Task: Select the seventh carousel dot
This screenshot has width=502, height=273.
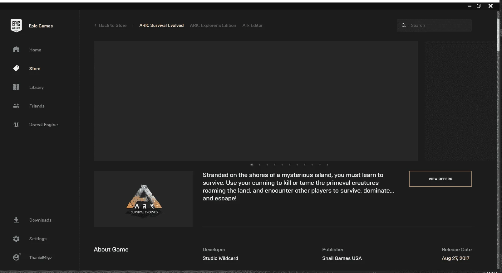Action: (297, 165)
